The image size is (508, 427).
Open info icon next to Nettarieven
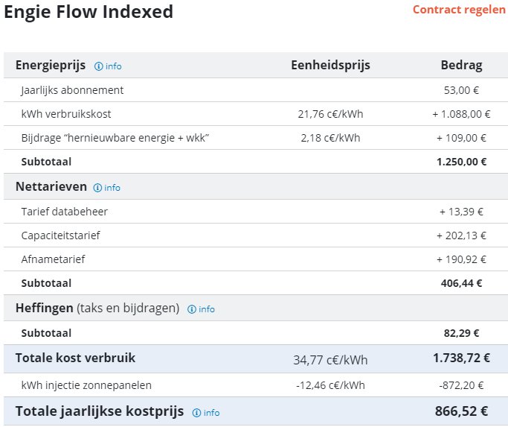(106, 188)
